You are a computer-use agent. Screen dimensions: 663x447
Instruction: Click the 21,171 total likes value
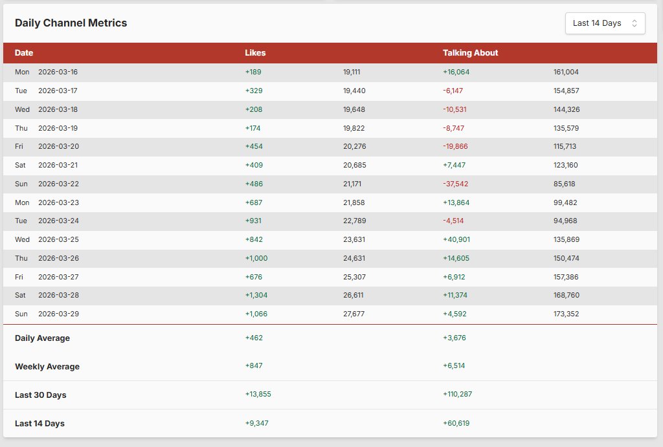[352, 184]
